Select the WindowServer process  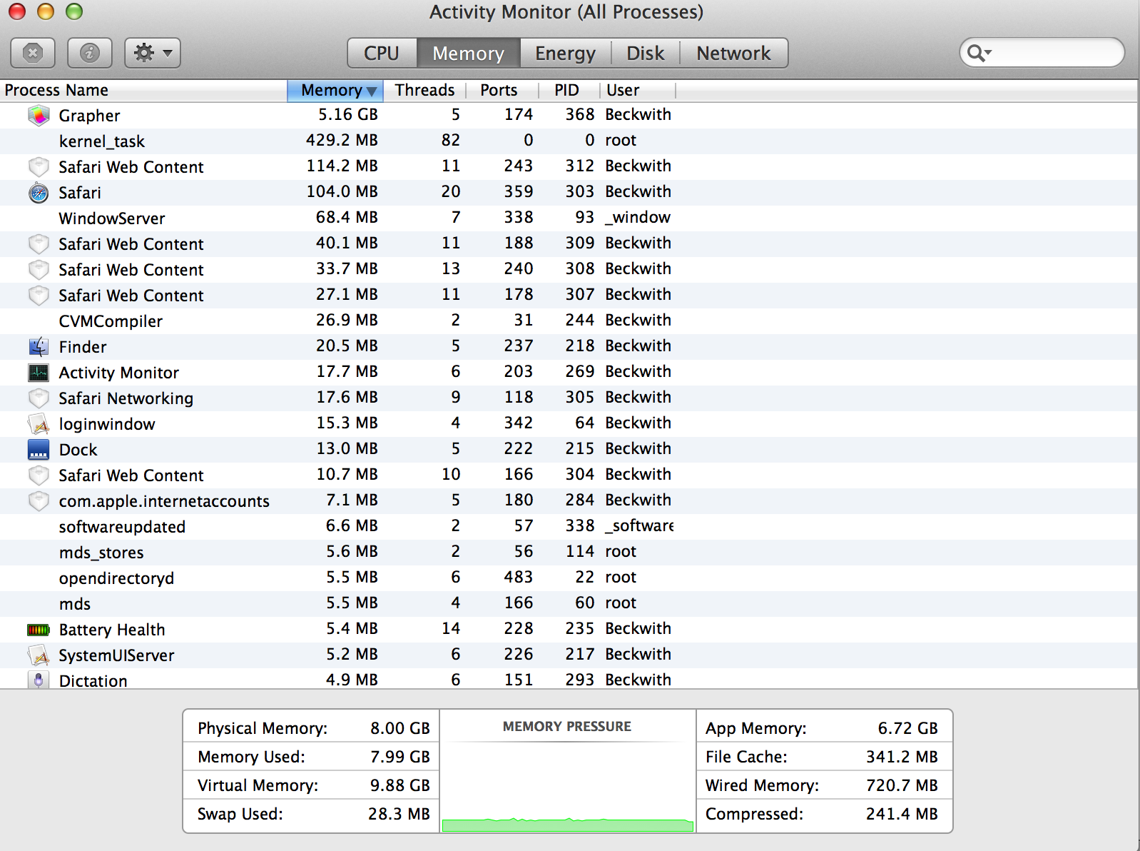[569, 218]
